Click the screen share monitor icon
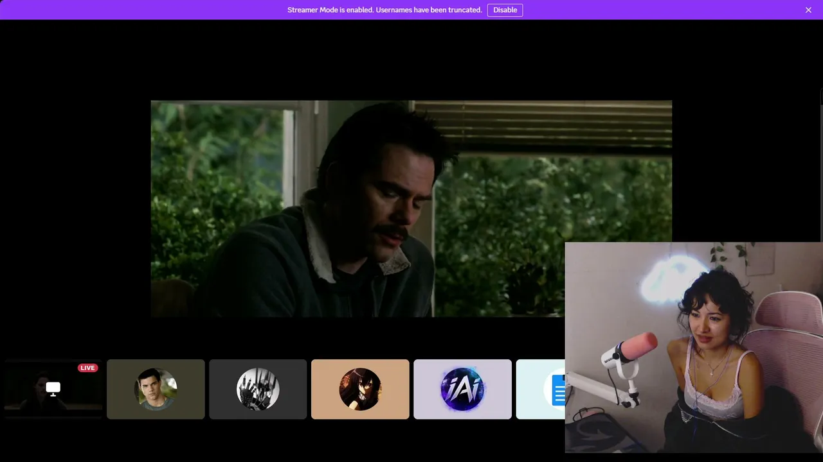Image resolution: width=823 pixels, height=462 pixels. point(53,388)
